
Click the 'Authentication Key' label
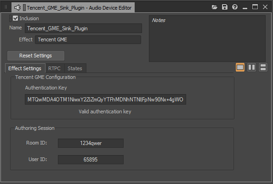46,88
